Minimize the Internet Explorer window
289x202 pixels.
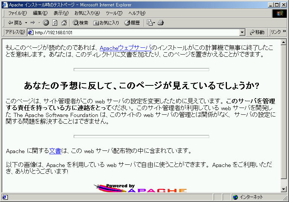[271, 5]
